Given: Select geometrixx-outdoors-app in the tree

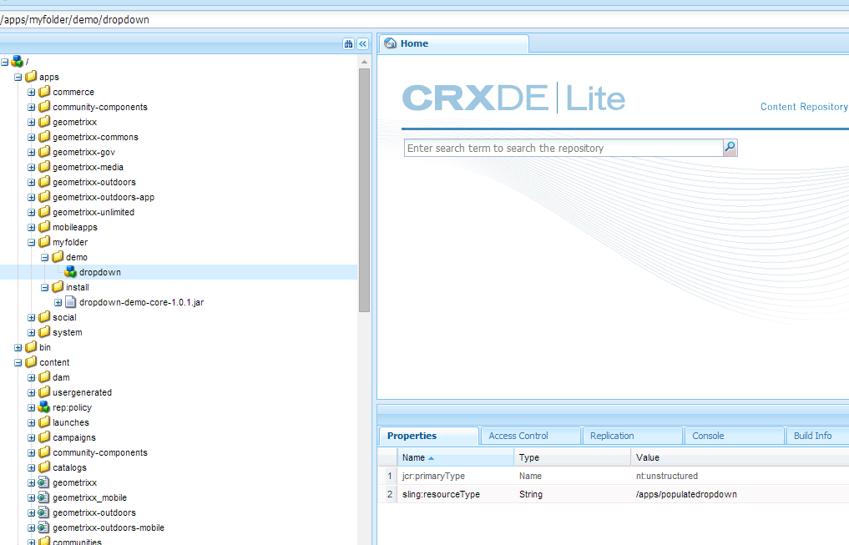Looking at the screenshot, I should (x=104, y=197).
